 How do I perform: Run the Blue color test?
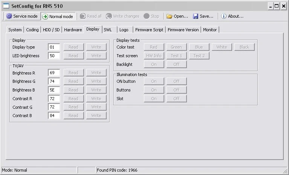click(x=199, y=47)
